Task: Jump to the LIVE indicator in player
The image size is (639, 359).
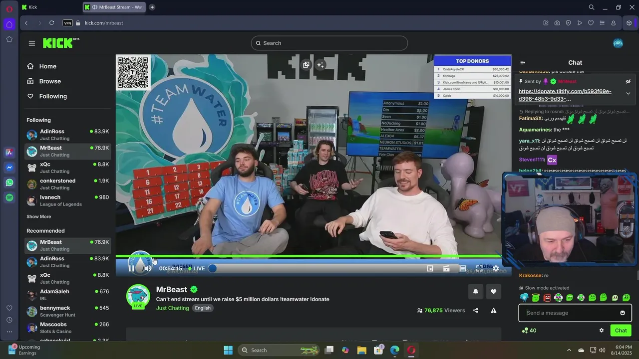Action: [195, 268]
